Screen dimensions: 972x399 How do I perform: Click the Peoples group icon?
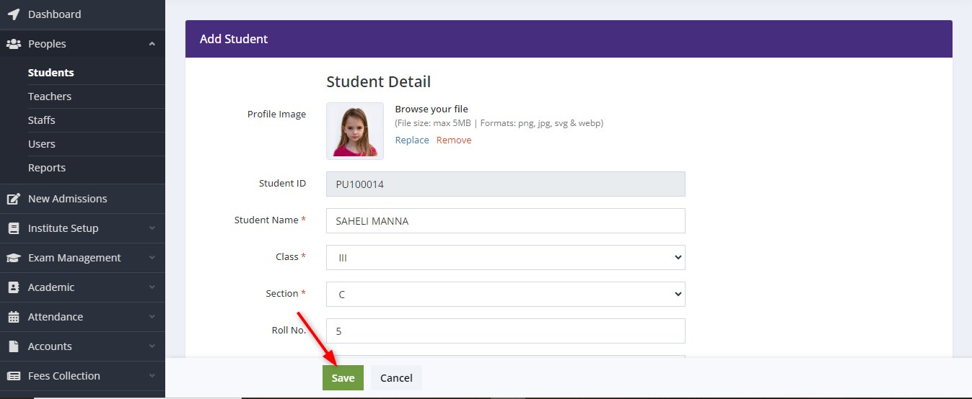pos(13,44)
